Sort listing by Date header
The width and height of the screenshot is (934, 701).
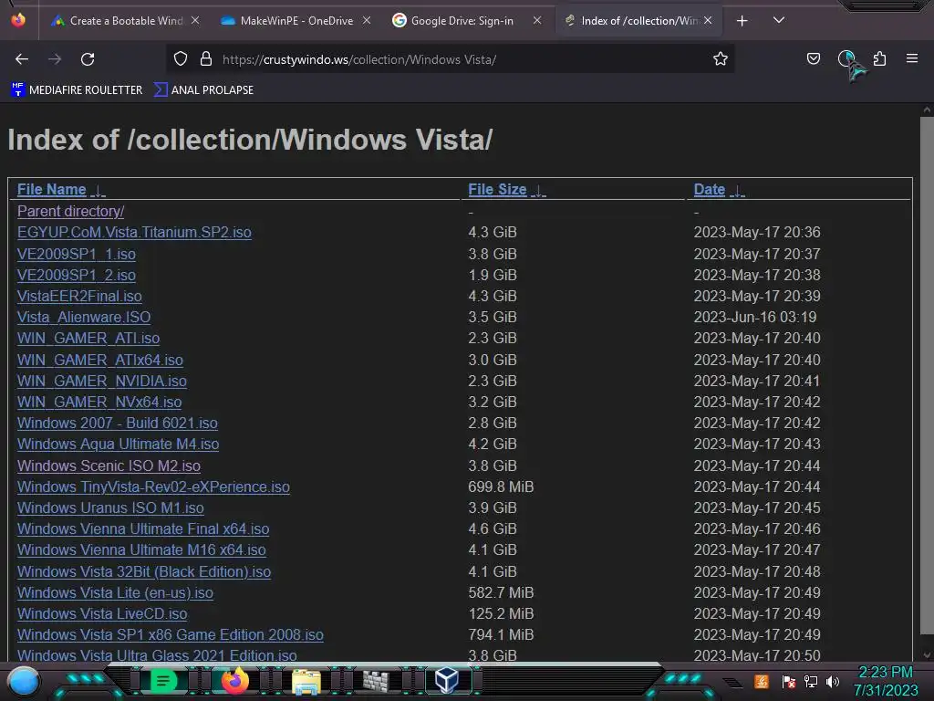pyautogui.click(x=709, y=190)
